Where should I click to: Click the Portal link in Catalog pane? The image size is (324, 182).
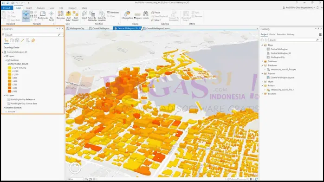pyautogui.click(x=272, y=34)
